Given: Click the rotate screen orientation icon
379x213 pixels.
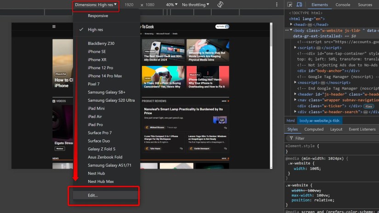Looking at the screenshot, I should click(220, 4).
